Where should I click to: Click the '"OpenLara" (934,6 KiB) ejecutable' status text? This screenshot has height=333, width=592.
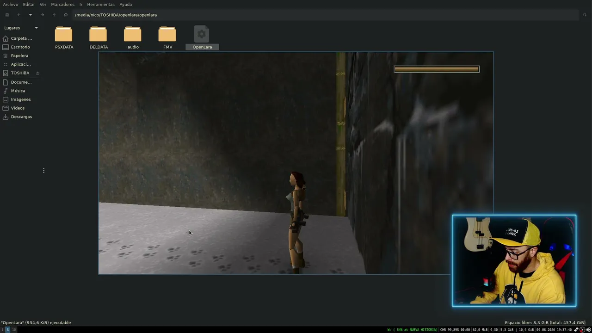tap(36, 322)
